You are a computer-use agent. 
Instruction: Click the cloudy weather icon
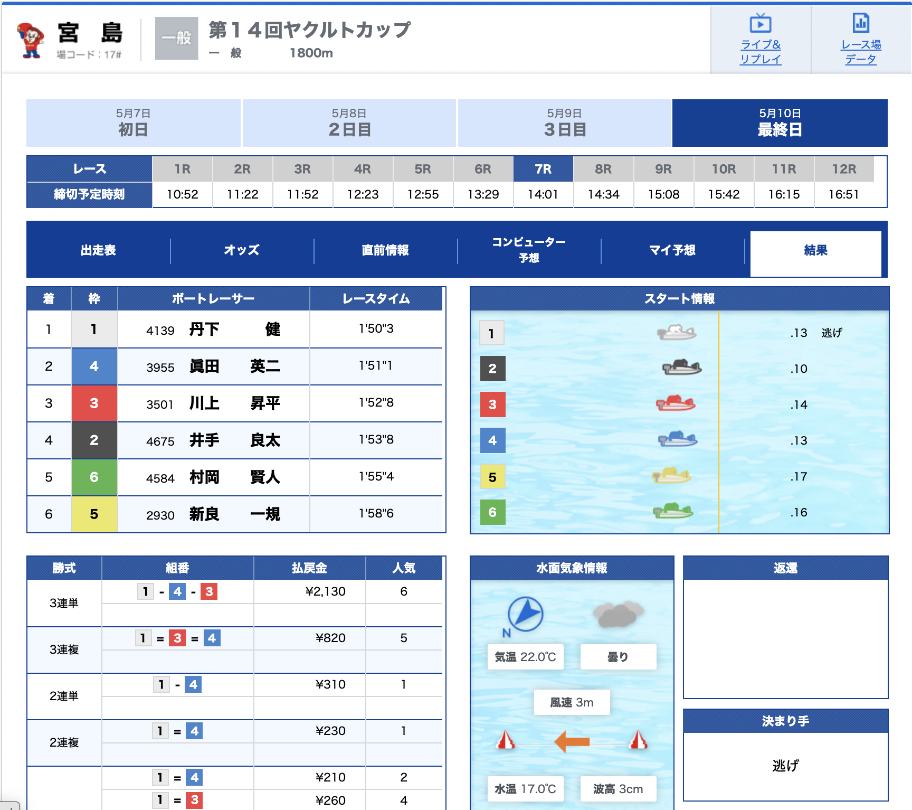[617, 614]
